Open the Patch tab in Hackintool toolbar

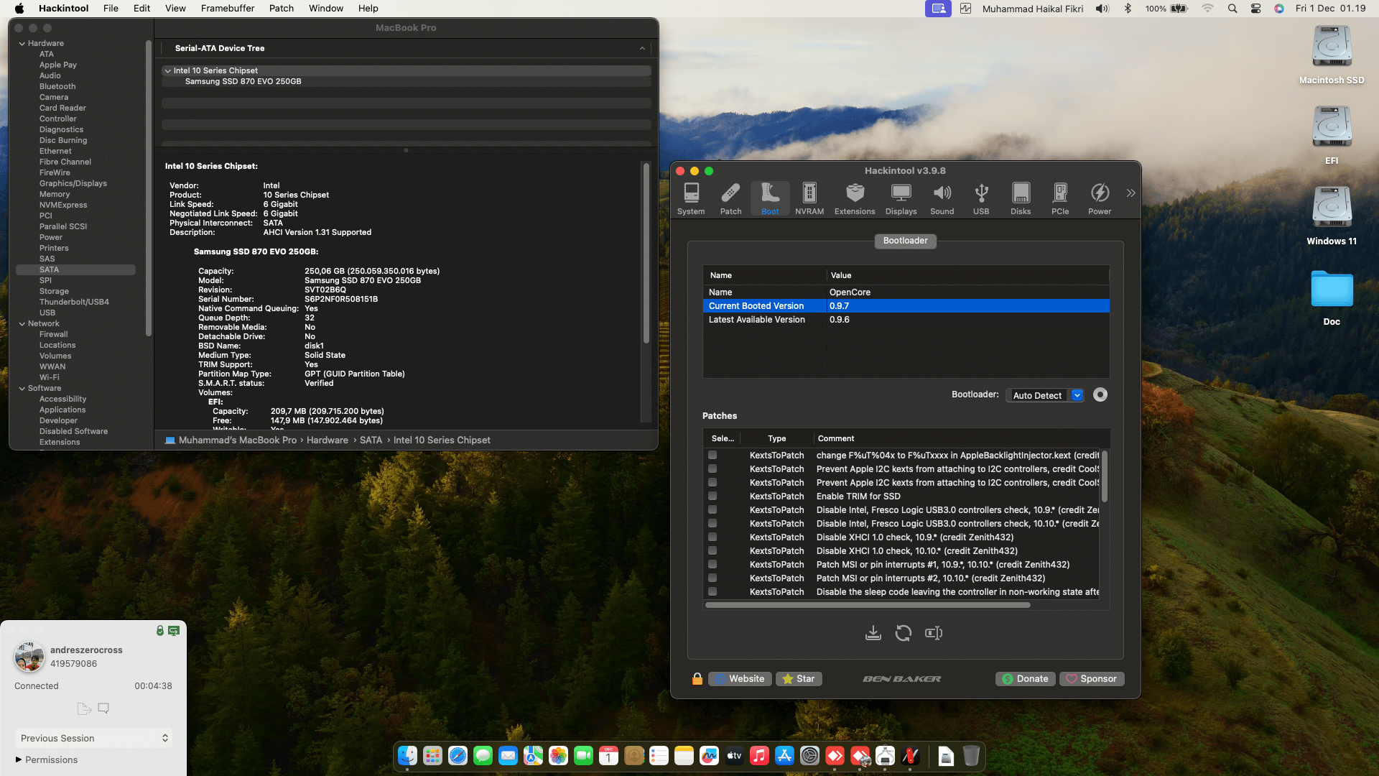pos(730,198)
